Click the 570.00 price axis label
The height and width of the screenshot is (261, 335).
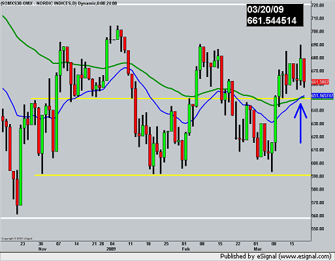pyautogui.click(x=318, y=203)
